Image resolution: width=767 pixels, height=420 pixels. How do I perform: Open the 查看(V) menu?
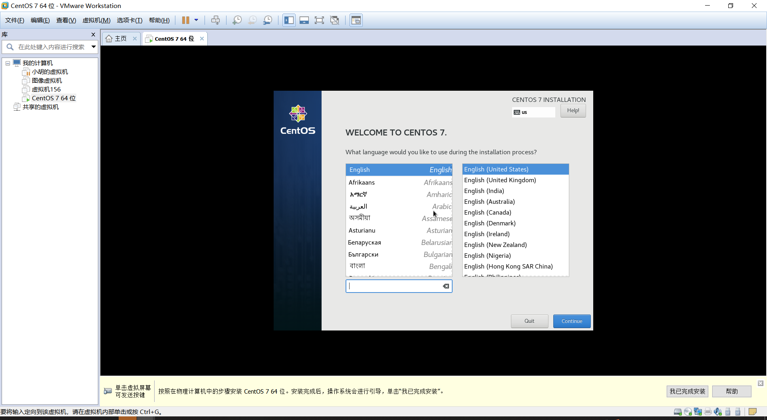tap(66, 20)
